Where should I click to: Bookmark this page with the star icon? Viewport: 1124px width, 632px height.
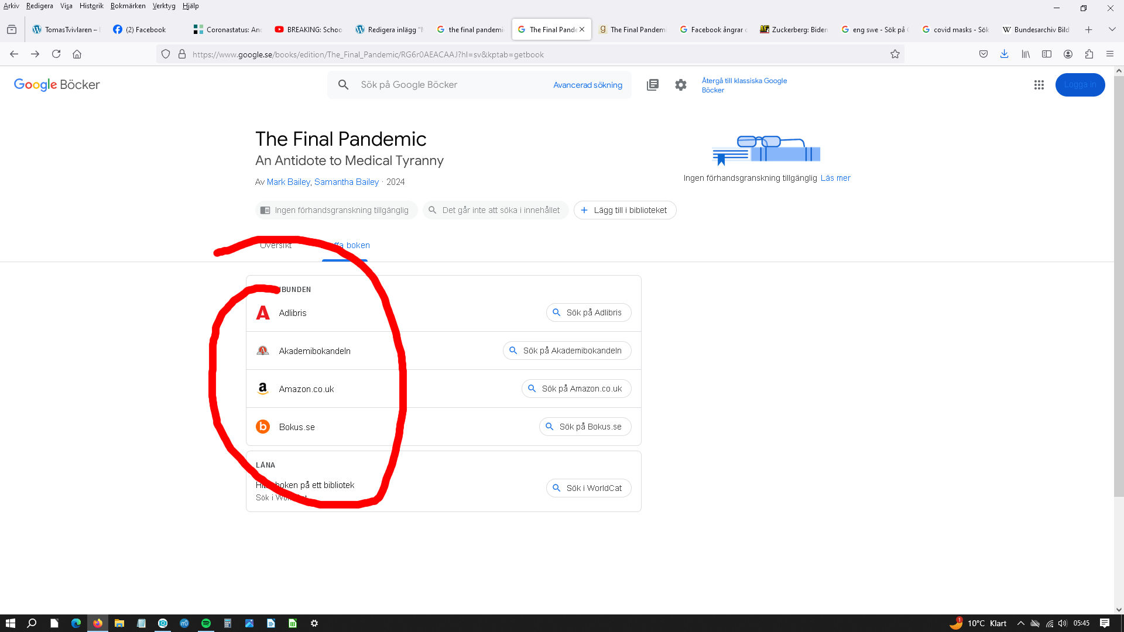point(895,54)
